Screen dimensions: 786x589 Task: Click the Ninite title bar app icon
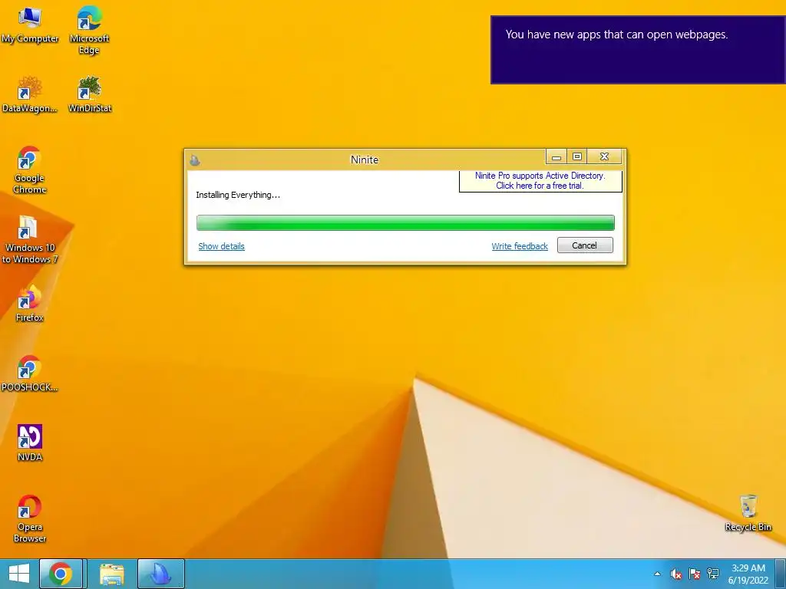coord(195,160)
